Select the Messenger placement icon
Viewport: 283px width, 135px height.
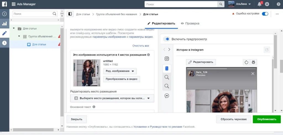click(167, 96)
